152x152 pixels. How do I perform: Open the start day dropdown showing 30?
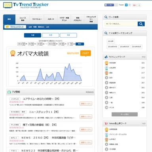click(40, 44)
